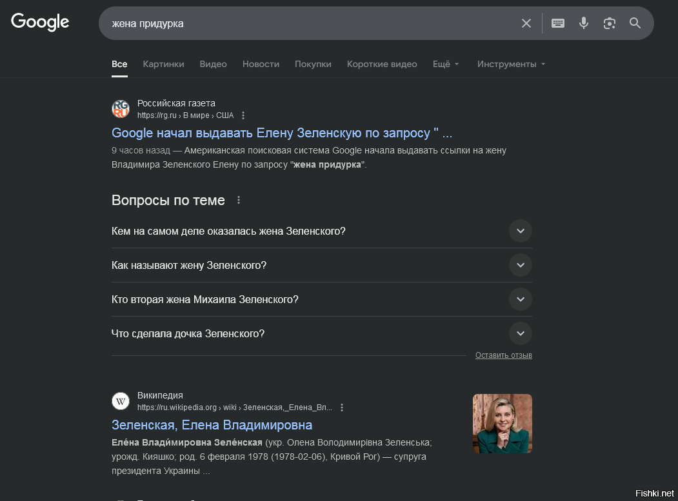Open the on-screen keyboard input tool
The height and width of the screenshot is (501, 678).
point(558,23)
